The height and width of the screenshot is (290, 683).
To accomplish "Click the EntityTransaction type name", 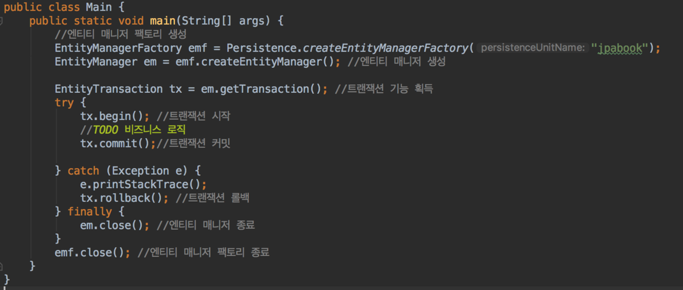I will pos(109,89).
